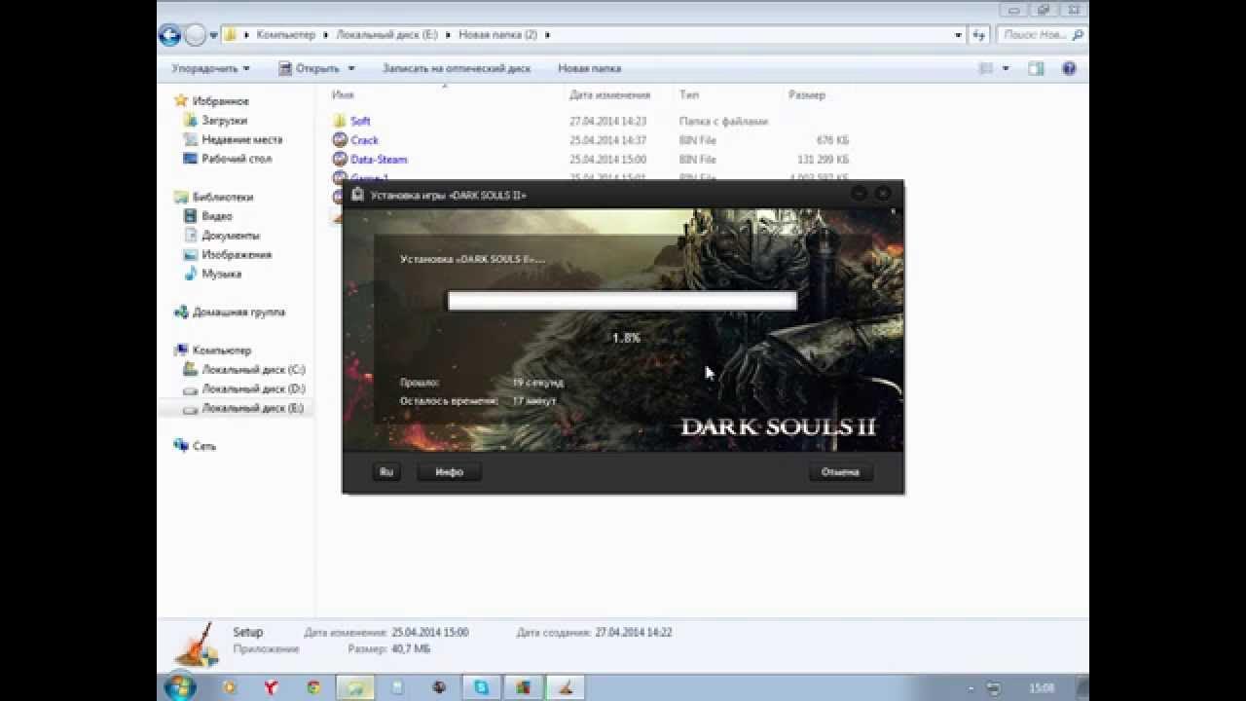Click the Data-Steam file icon
This screenshot has width=1246, height=701.
coord(339,159)
